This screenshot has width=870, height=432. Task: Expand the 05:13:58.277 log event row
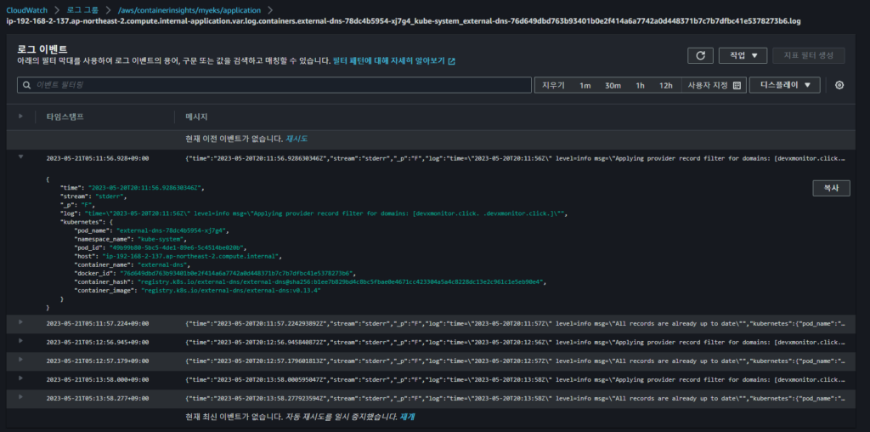(x=21, y=397)
